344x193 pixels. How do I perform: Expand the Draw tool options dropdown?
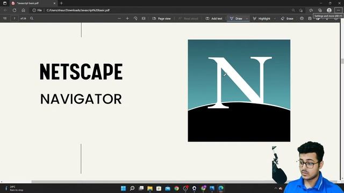(247, 19)
